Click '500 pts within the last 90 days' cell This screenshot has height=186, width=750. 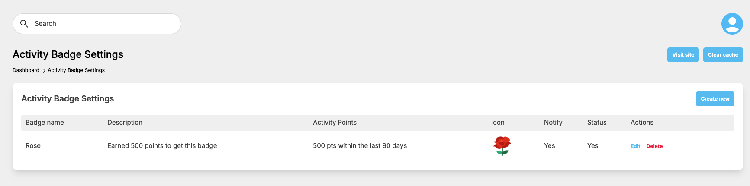(360, 146)
